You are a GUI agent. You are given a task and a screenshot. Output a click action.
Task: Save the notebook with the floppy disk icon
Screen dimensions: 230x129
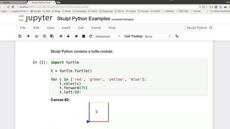click(x=20, y=36)
